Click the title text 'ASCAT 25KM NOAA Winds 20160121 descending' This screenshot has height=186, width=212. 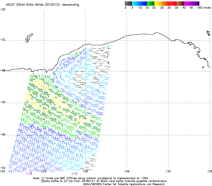click(42, 5)
